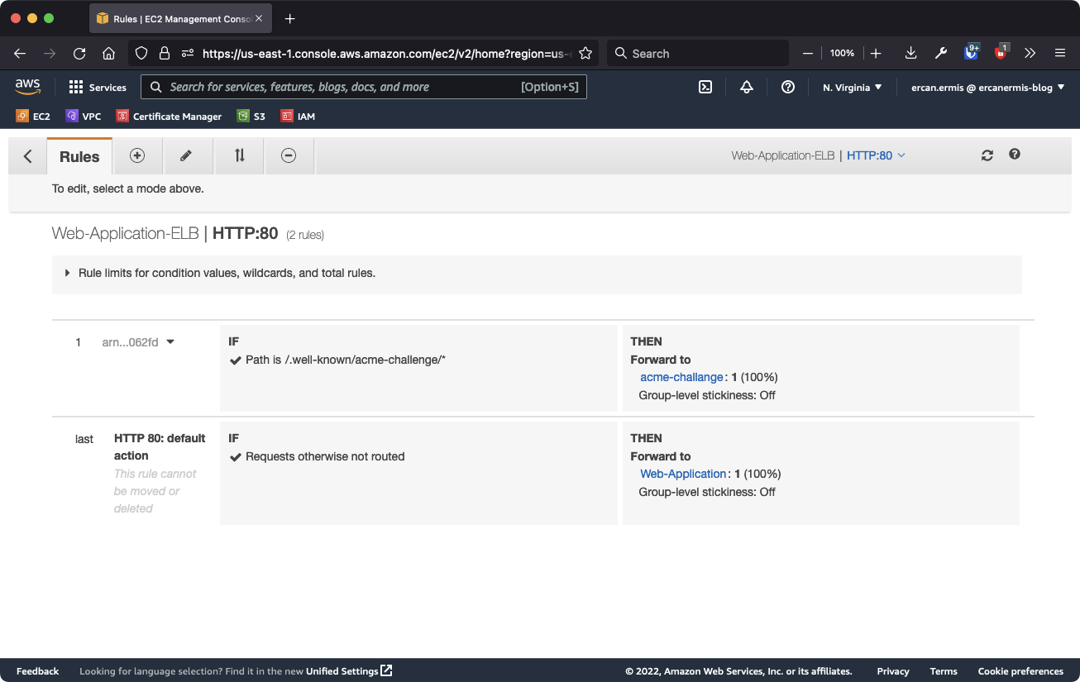Select the Rules tab
Image resolution: width=1080 pixels, height=682 pixels.
(79, 156)
